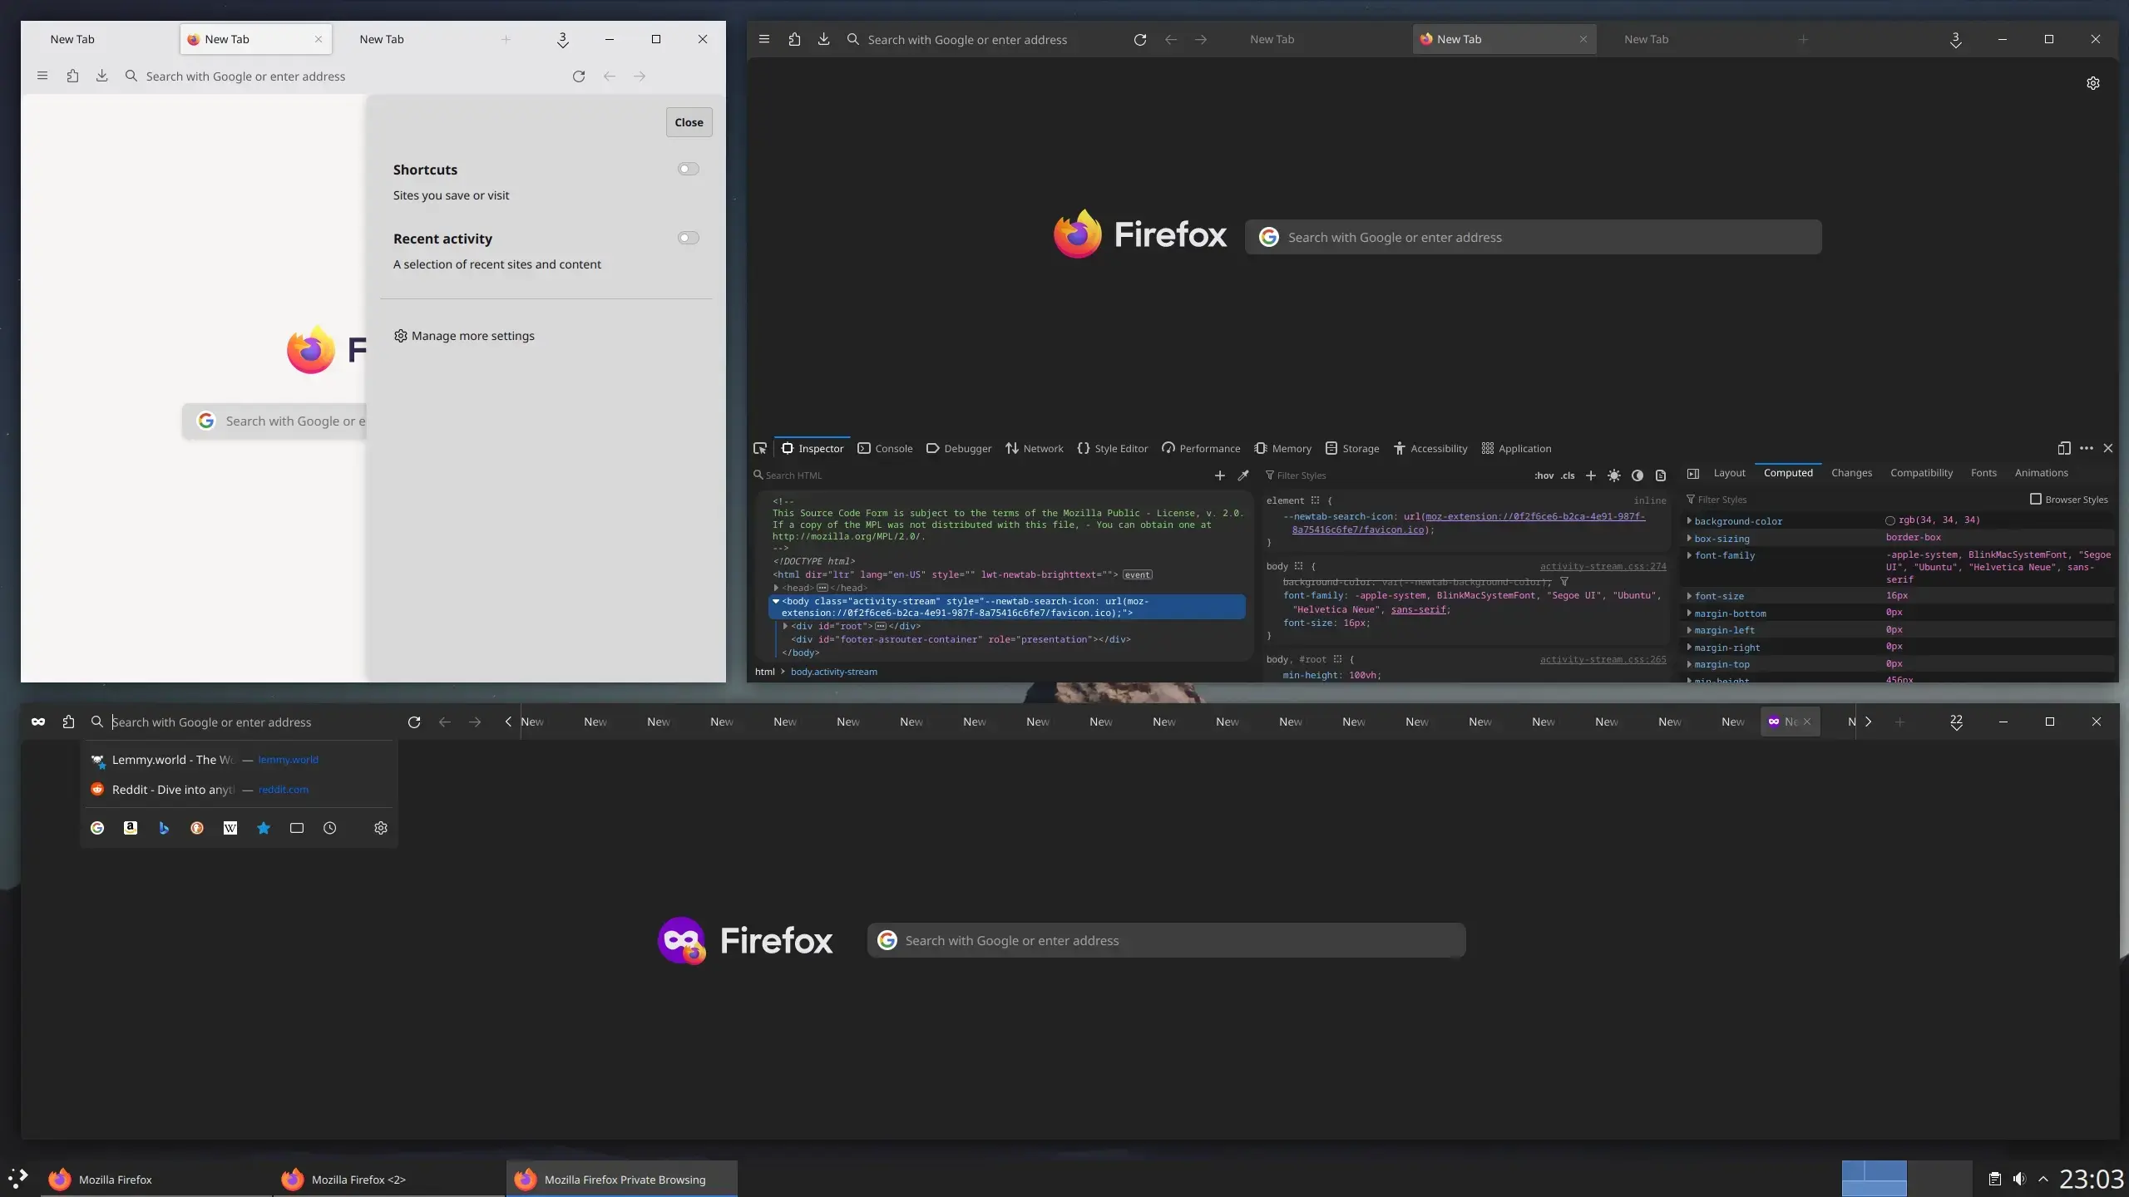Toggle print media simulation page icon

[1661, 475]
